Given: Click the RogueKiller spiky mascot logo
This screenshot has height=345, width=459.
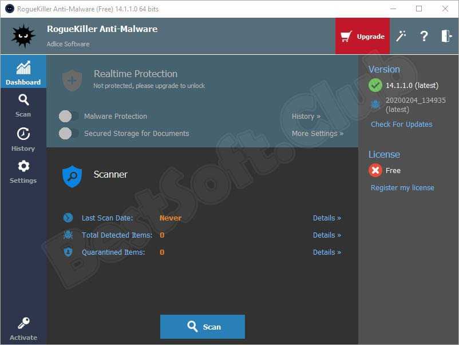Looking at the screenshot, I should [23, 35].
